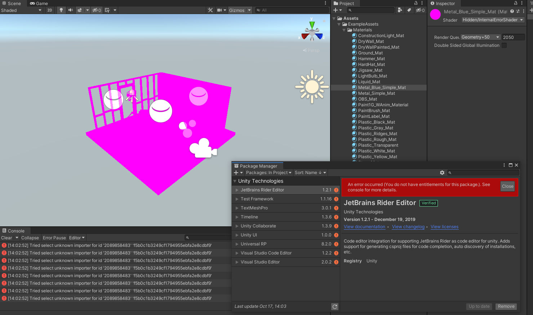Open the View documentation link
Screen dimensions: 533x315
(364, 227)
